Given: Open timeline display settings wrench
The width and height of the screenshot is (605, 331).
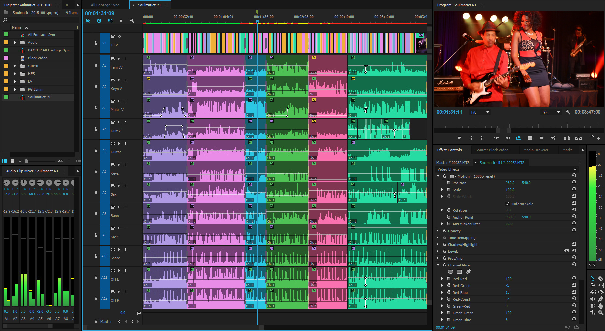Looking at the screenshot, I should click(132, 21).
